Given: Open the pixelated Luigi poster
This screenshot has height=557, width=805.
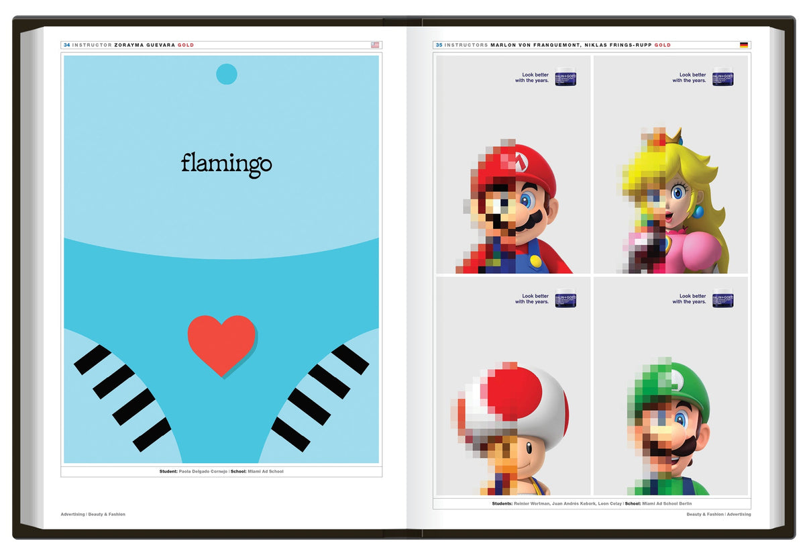Looking at the screenshot, I should 671,386.
